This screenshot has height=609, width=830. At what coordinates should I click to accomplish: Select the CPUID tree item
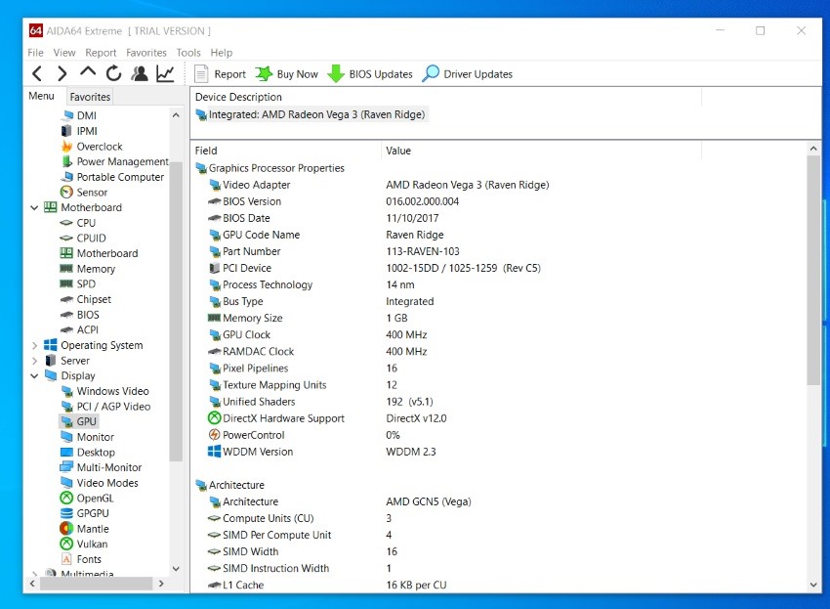83,238
